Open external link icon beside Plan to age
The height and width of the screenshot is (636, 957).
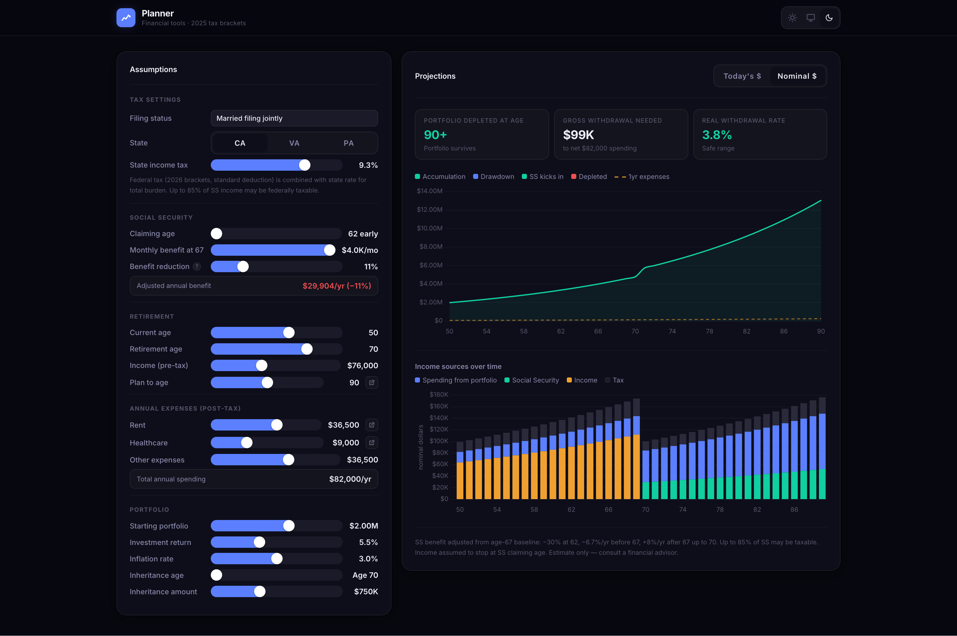coord(372,382)
